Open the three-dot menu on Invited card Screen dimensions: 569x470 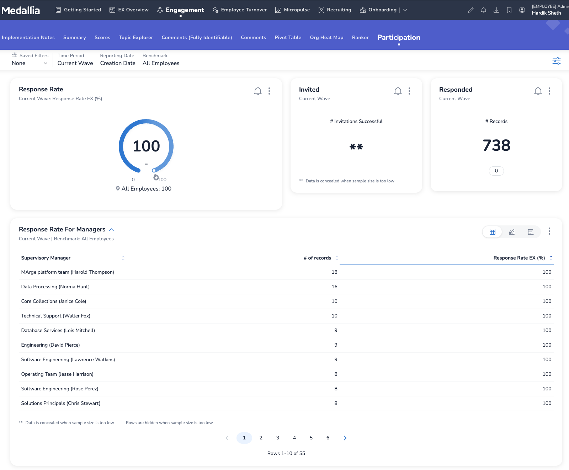(409, 91)
